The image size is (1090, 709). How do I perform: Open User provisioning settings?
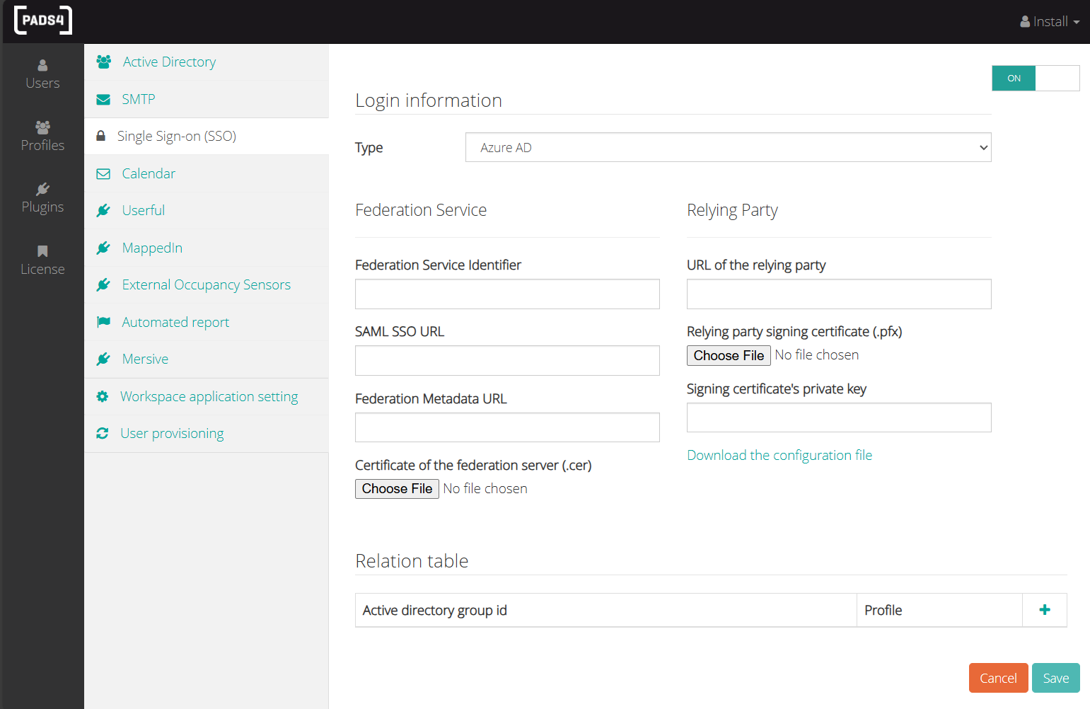click(x=207, y=433)
